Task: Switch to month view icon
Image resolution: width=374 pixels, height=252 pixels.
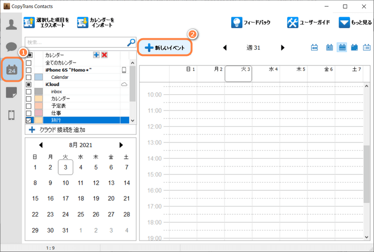Action: (354, 48)
